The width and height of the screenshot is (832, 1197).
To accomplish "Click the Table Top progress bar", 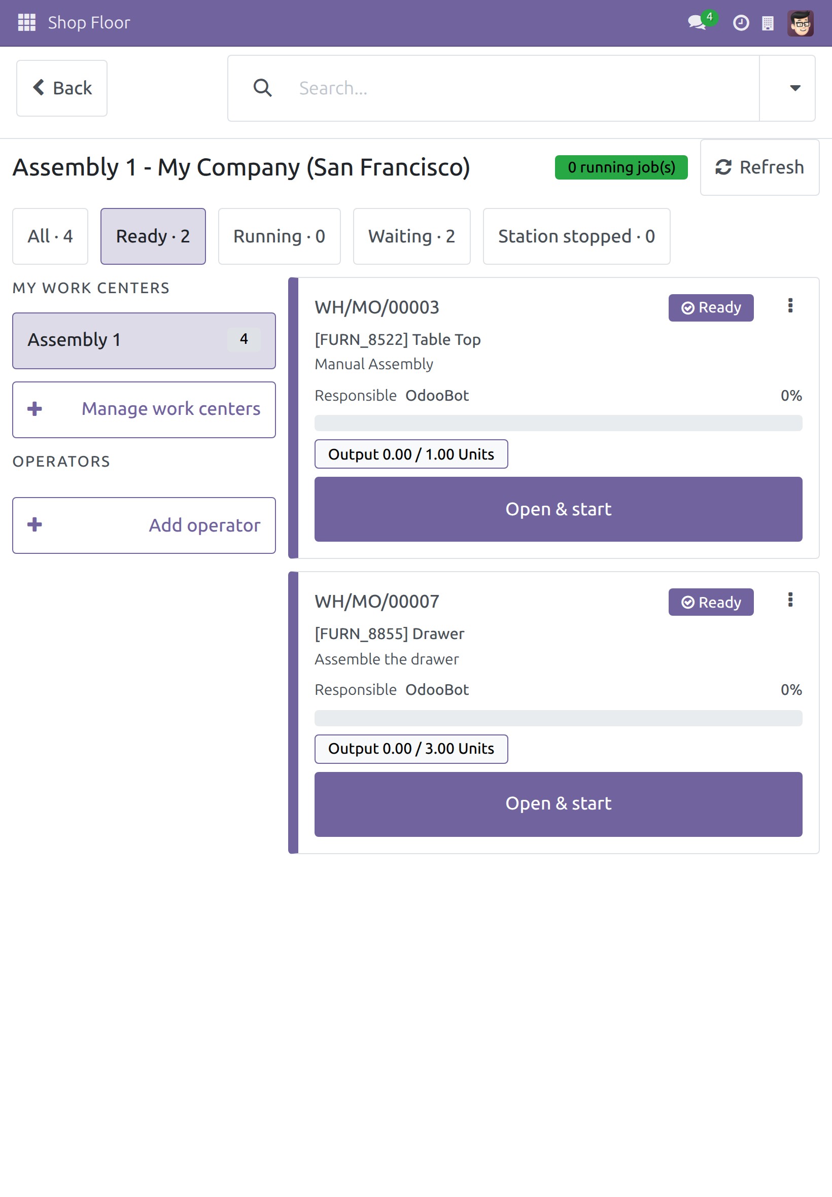I will 559,423.
